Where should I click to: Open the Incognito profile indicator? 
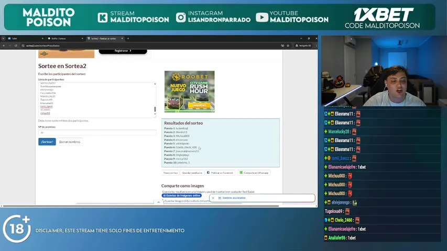(303, 45)
